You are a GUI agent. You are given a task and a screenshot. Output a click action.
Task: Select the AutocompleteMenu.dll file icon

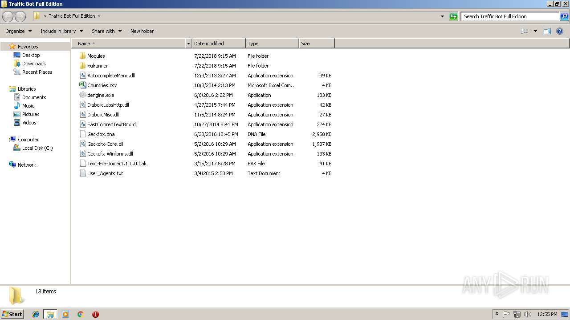pyautogui.click(x=82, y=76)
